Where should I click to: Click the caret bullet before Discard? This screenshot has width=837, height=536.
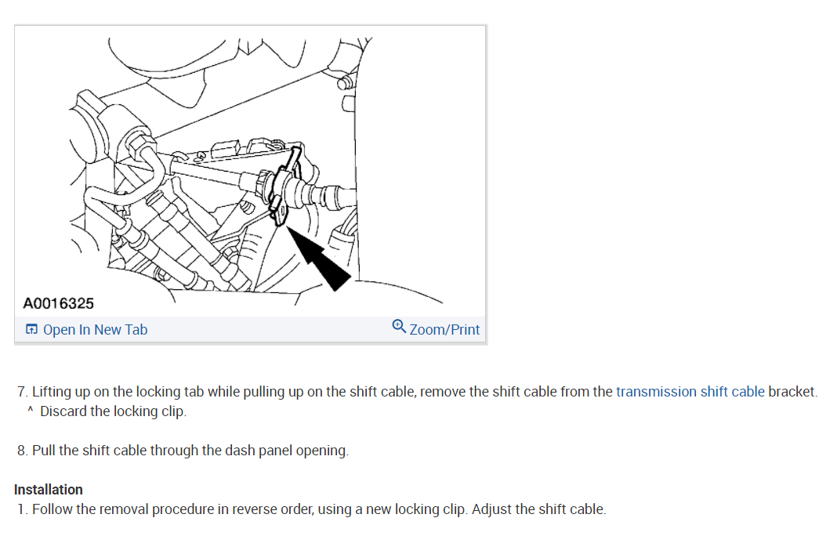[31, 410]
